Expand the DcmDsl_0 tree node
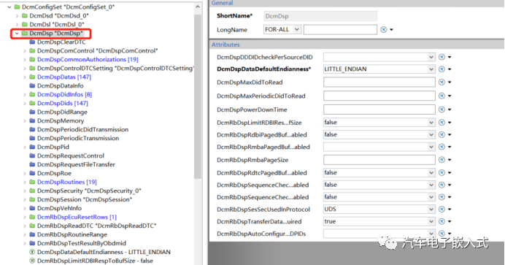 pyautogui.click(x=17, y=25)
